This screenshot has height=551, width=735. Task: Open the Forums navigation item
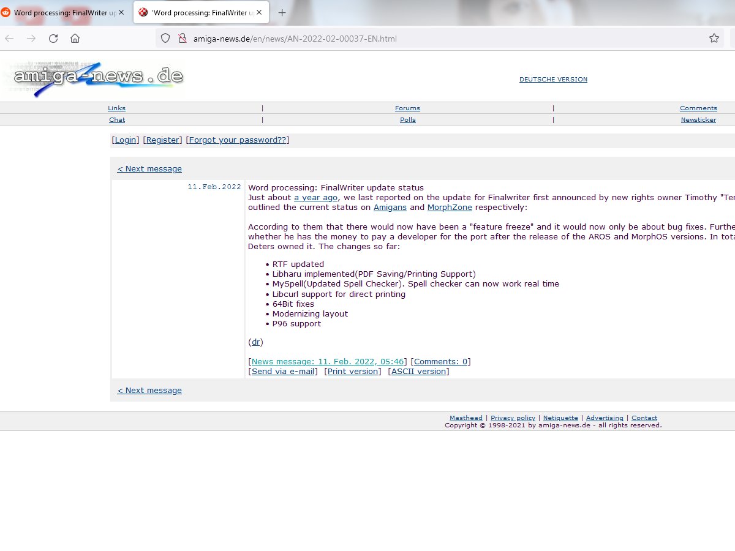(407, 108)
